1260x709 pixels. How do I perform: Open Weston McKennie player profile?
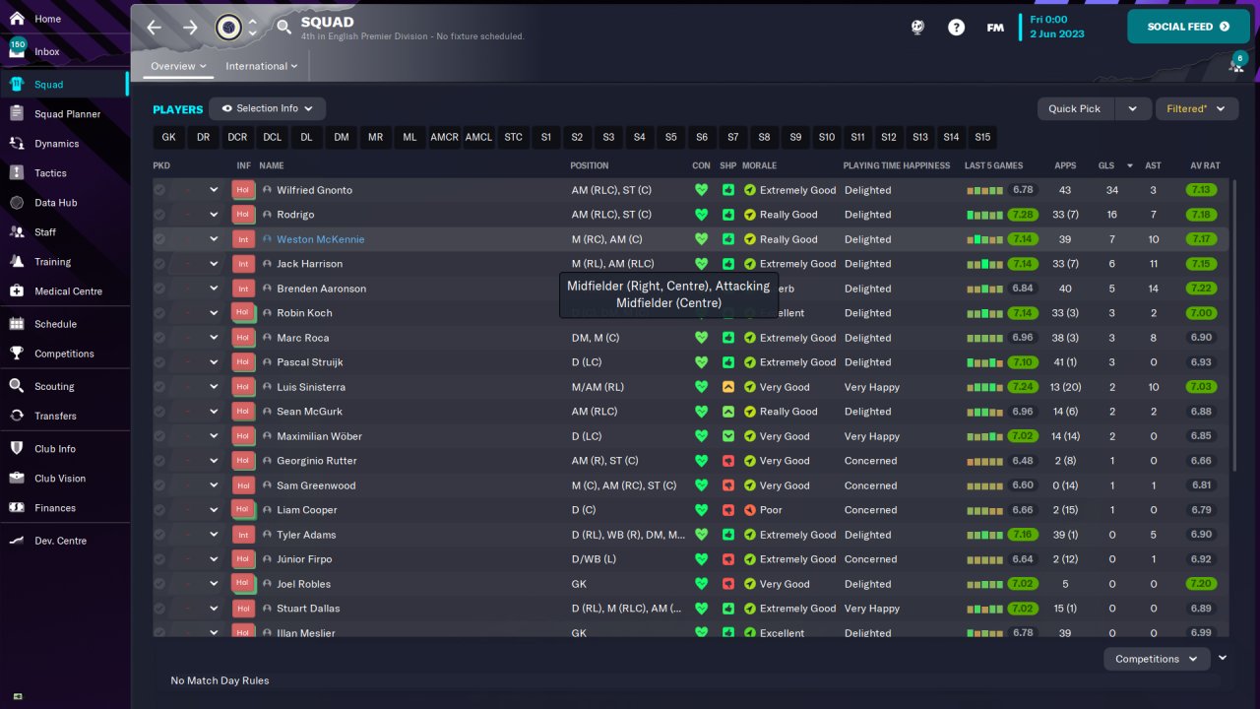[x=320, y=239]
